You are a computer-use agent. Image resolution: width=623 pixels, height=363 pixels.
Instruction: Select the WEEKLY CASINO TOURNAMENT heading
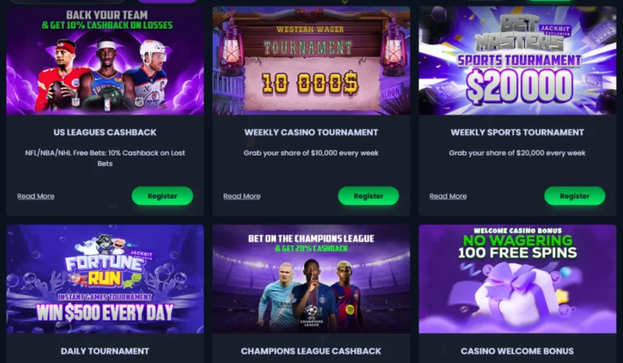(311, 133)
